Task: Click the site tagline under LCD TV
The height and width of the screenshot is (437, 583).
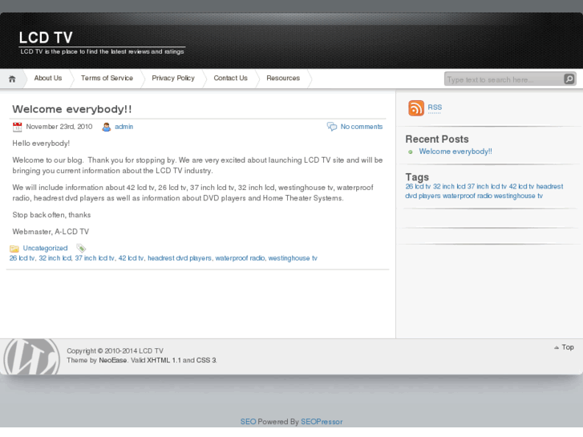Action: point(102,51)
